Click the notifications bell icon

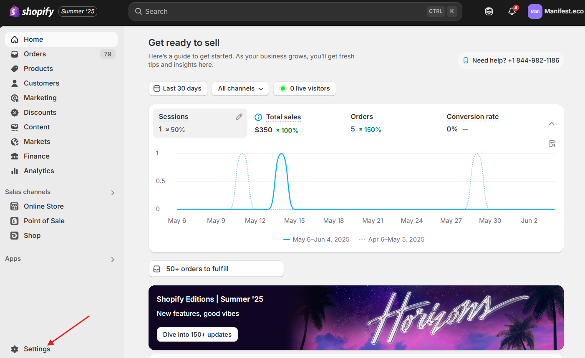512,11
